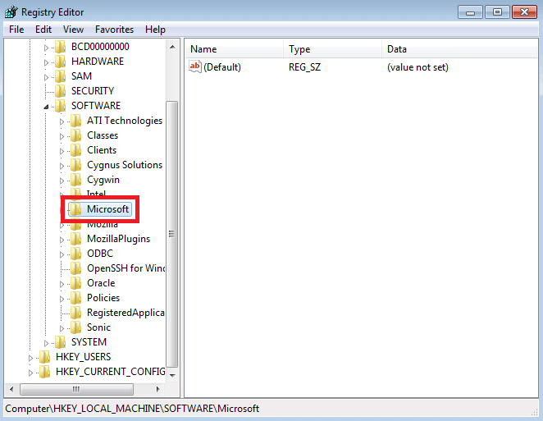The height and width of the screenshot is (421, 543).
Task: Click the Sonic key folder icon
Action: [x=75, y=327]
